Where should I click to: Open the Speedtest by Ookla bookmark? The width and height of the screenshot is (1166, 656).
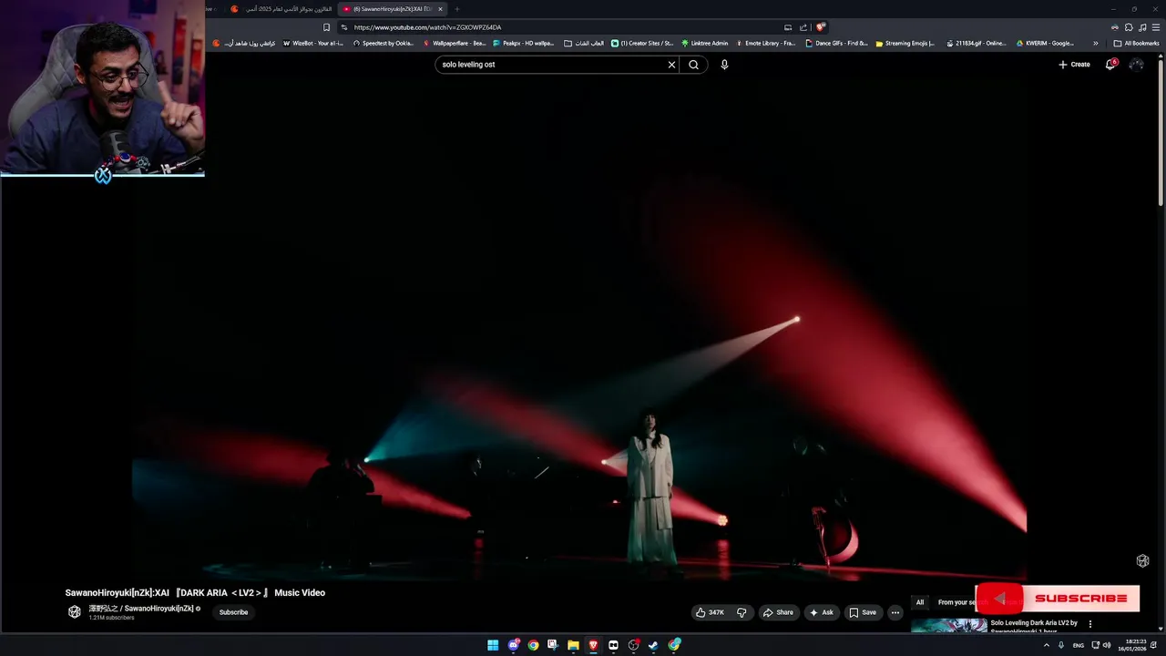[383, 43]
